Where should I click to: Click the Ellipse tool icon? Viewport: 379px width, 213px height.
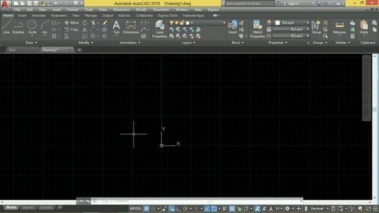(54, 30)
